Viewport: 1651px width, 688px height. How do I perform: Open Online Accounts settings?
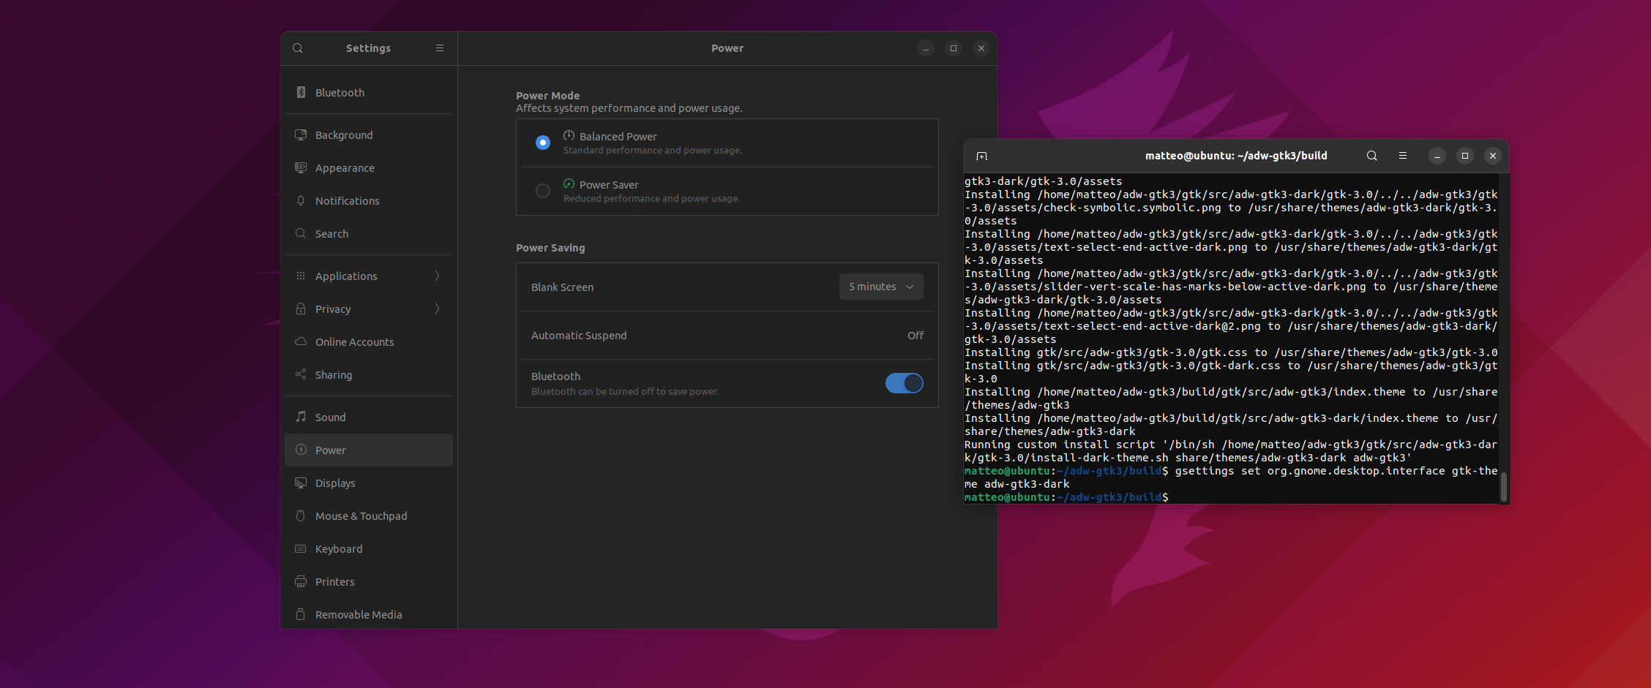pyautogui.click(x=354, y=342)
